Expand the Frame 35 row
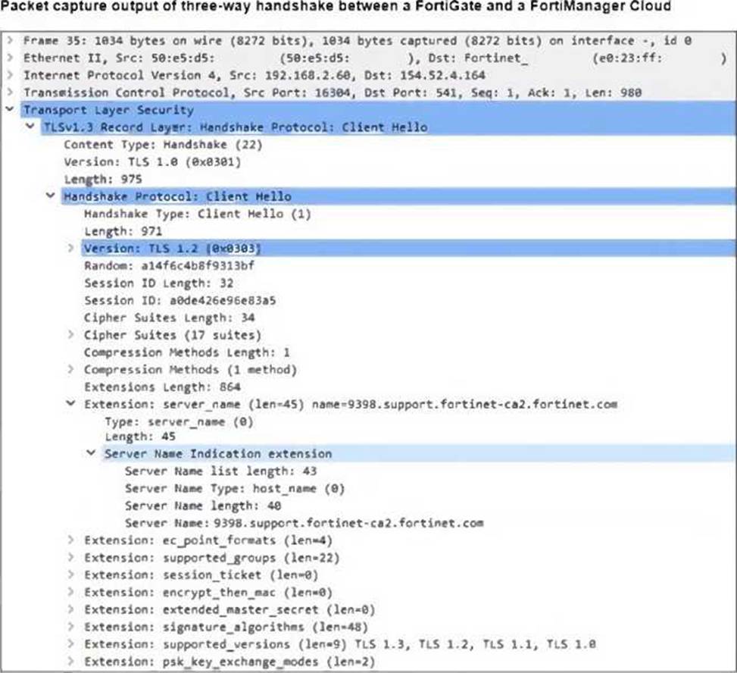 click(x=9, y=40)
